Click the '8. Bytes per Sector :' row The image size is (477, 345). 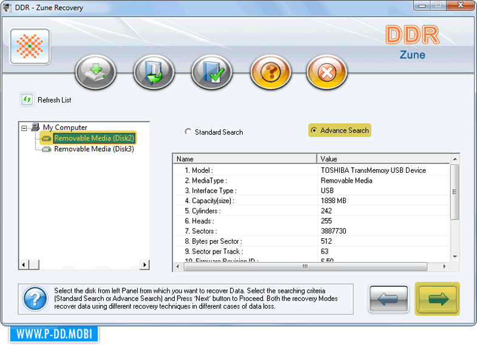(311, 241)
